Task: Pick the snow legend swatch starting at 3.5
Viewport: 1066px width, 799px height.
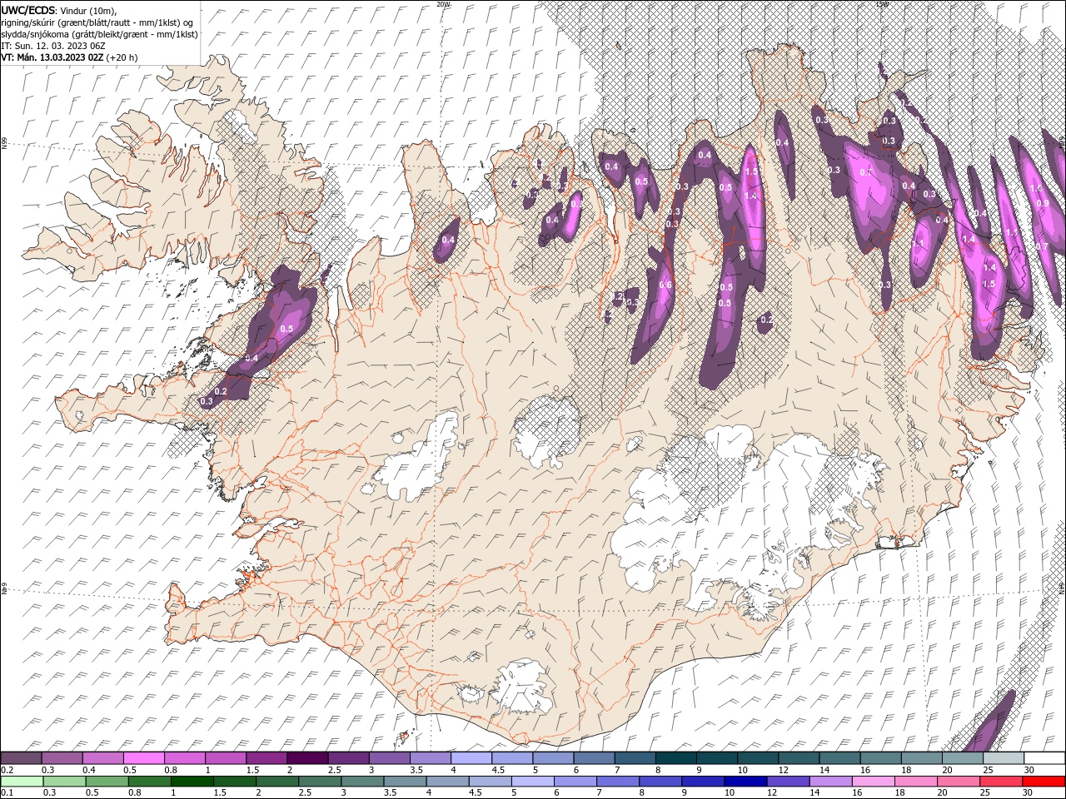Action: pyautogui.click(x=431, y=757)
